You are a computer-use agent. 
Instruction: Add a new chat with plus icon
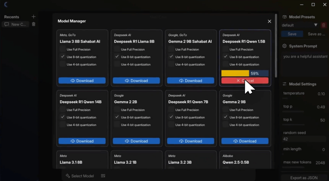point(33,17)
